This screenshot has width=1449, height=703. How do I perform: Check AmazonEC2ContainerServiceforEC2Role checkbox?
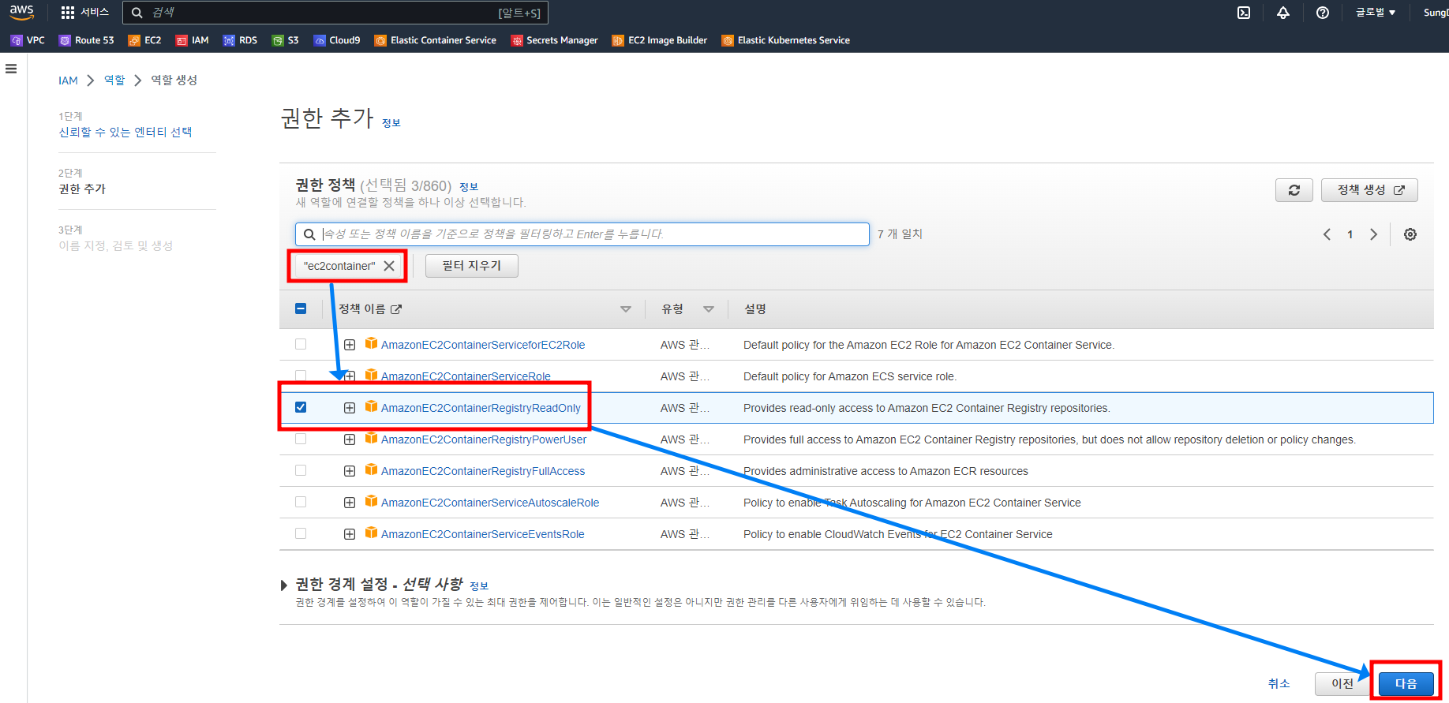(301, 344)
